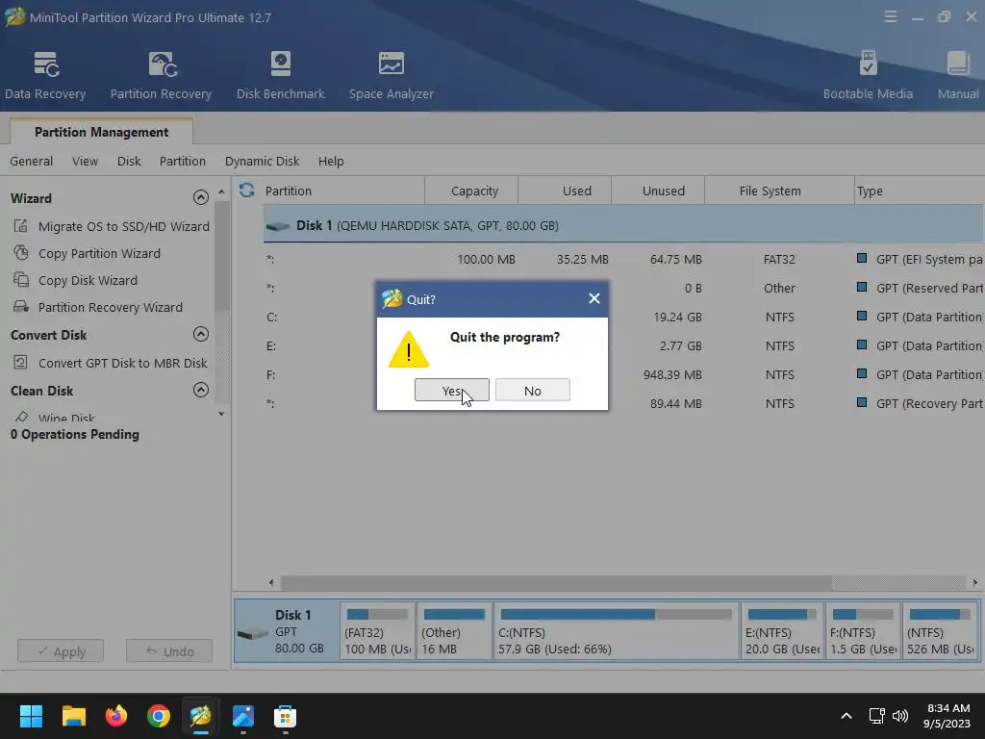Select the FAT32 100 MB partition block
Image resolution: width=985 pixels, height=739 pixels.
click(377, 631)
